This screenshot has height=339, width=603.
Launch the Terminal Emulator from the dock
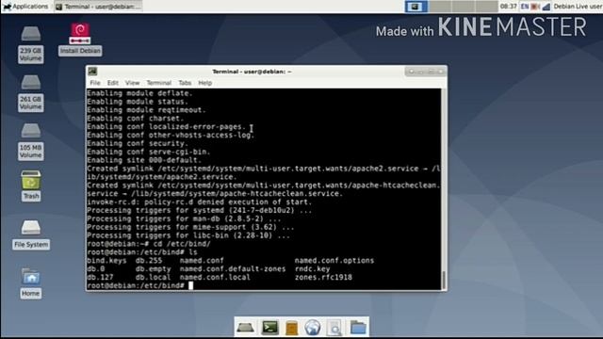click(269, 328)
